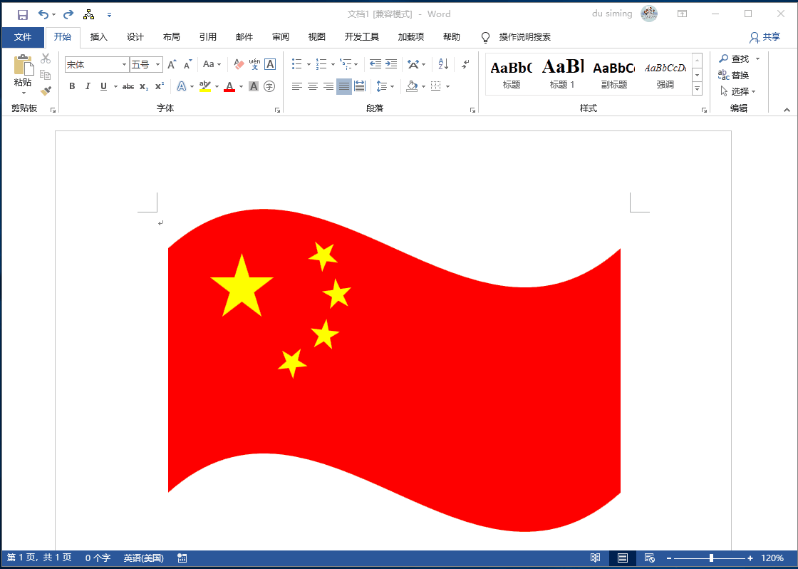This screenshot has height=569, width=798.
Task: Apply character shading with gray A
Action: pyautogui.click(x=254, y=86)
